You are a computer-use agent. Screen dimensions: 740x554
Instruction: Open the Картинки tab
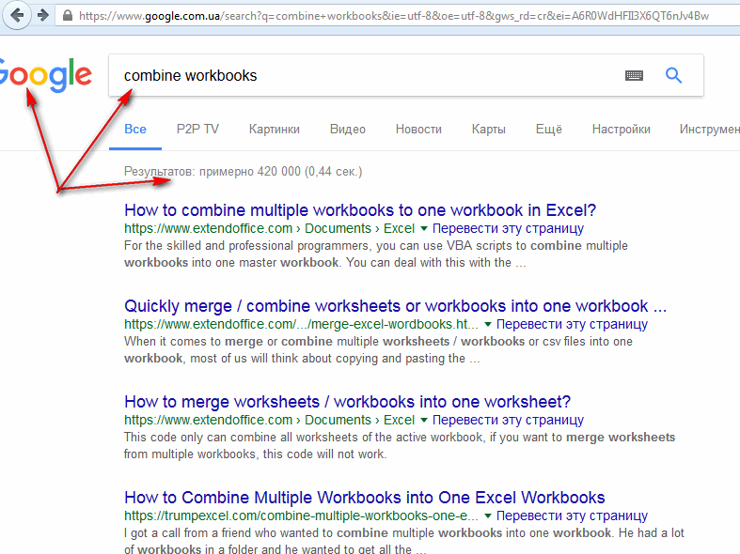(x=275, y=129)
